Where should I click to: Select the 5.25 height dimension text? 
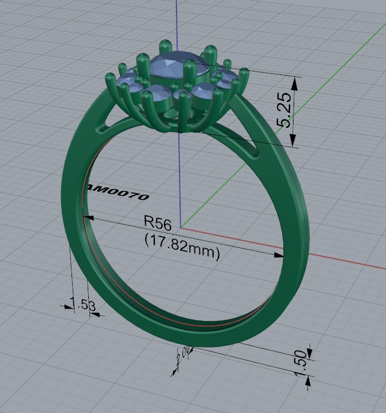[x=284, y=110]
